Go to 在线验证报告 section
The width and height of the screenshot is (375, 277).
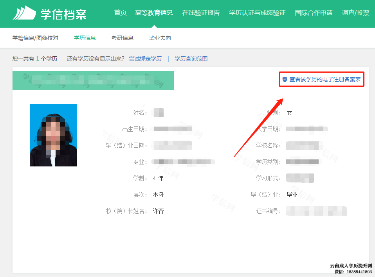tap(201, 13)
